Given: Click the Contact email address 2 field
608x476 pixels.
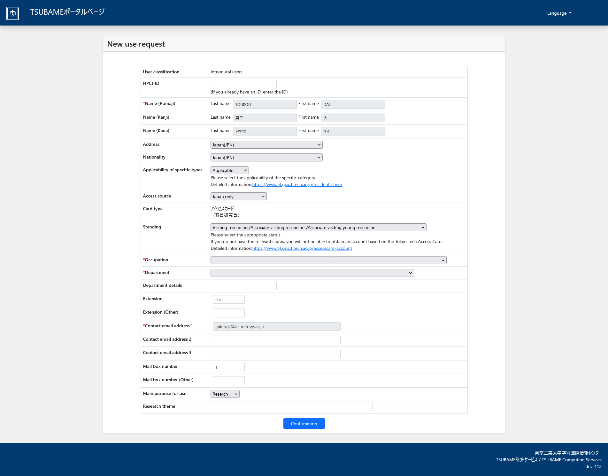Looking at the screenshot, I should [x=276, y=340].
